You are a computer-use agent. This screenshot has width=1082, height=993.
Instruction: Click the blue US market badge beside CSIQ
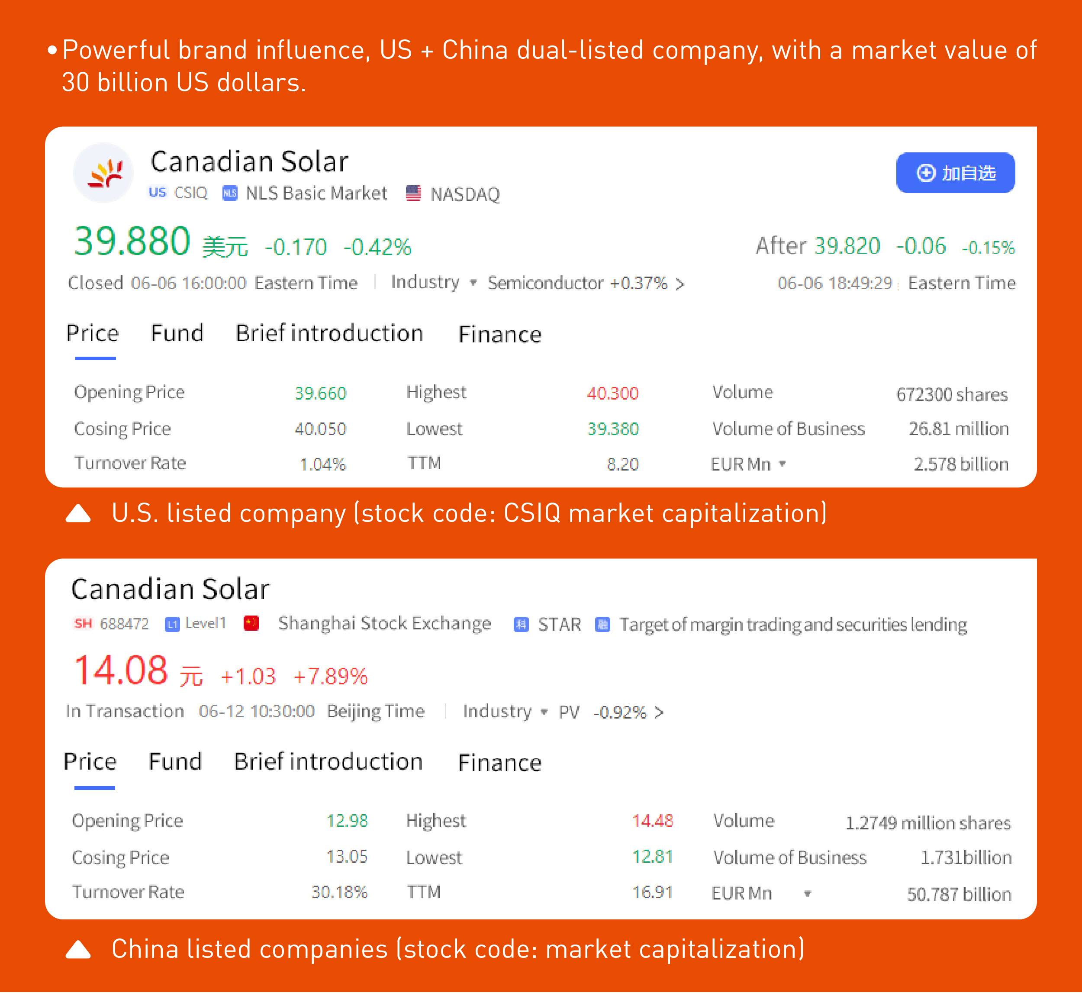158,192
